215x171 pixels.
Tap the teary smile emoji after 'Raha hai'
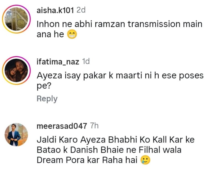[145, 160]
